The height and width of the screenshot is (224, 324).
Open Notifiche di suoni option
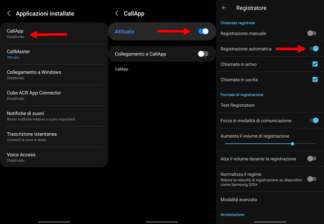(54, 116)
